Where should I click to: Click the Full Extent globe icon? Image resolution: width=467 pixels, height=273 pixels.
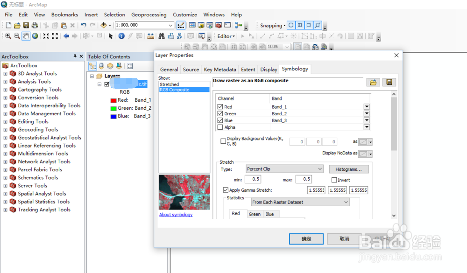click(35, 36)
